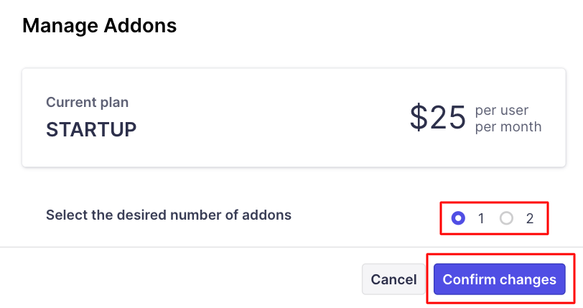Confirm changes to addons
The image size is (583, 308).
pos(499,279)
